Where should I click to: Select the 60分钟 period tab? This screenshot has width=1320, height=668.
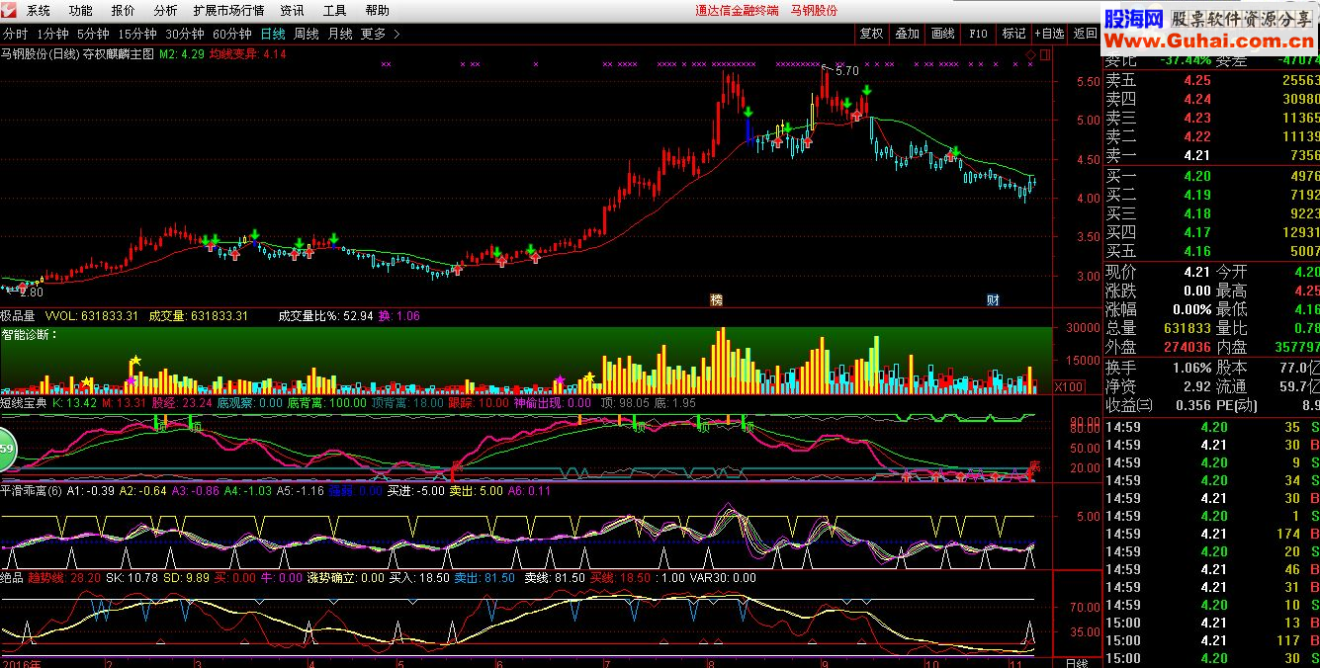[231, 34]
